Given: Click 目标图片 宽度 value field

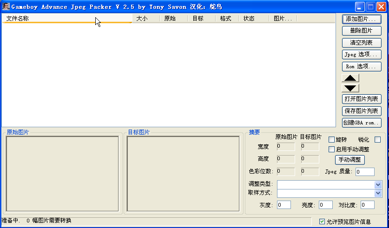Looking at the screenshot, I should (310, 146).
